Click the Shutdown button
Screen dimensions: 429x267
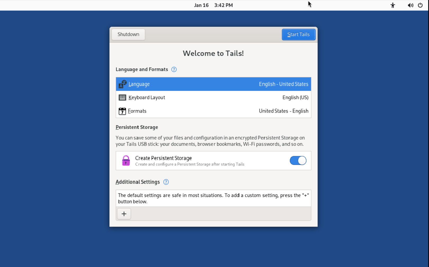pyautogui.click(x=128, y=34)
